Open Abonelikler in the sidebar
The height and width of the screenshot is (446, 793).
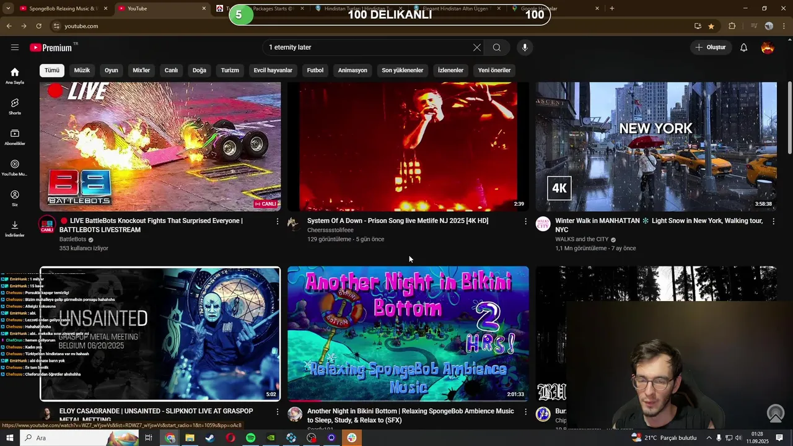pos(15,137)
